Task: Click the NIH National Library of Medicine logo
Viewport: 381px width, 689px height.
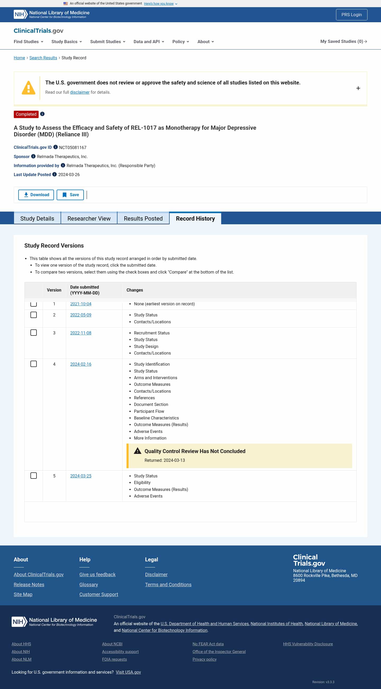Action: click(52, 15)
